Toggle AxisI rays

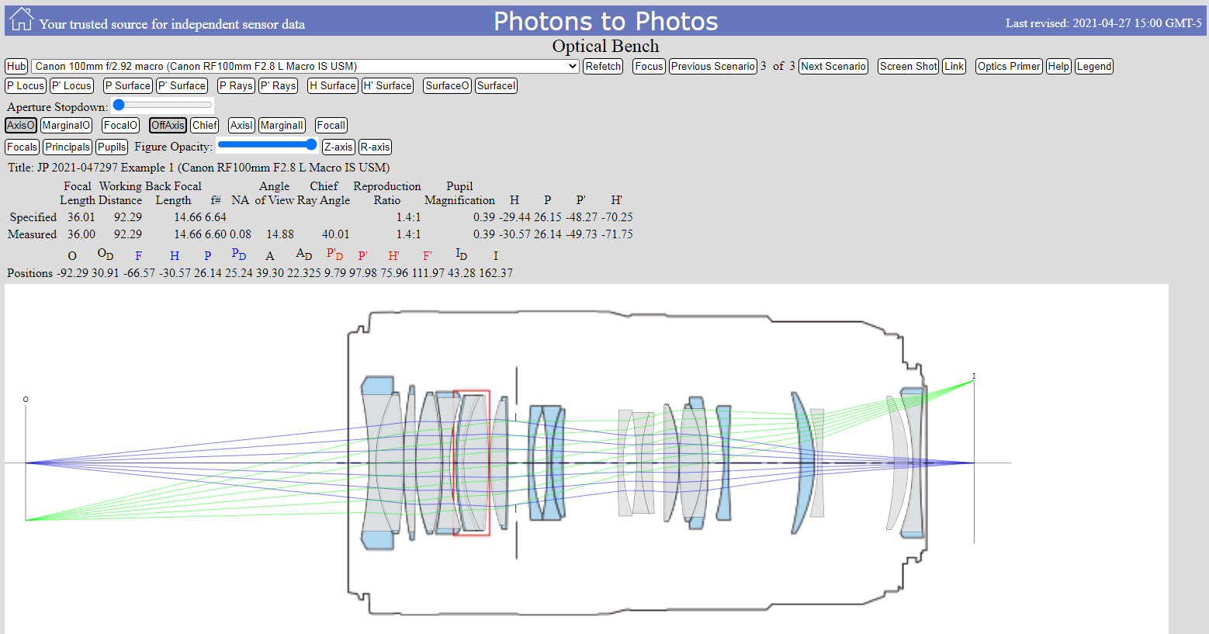tap(241, 126)
